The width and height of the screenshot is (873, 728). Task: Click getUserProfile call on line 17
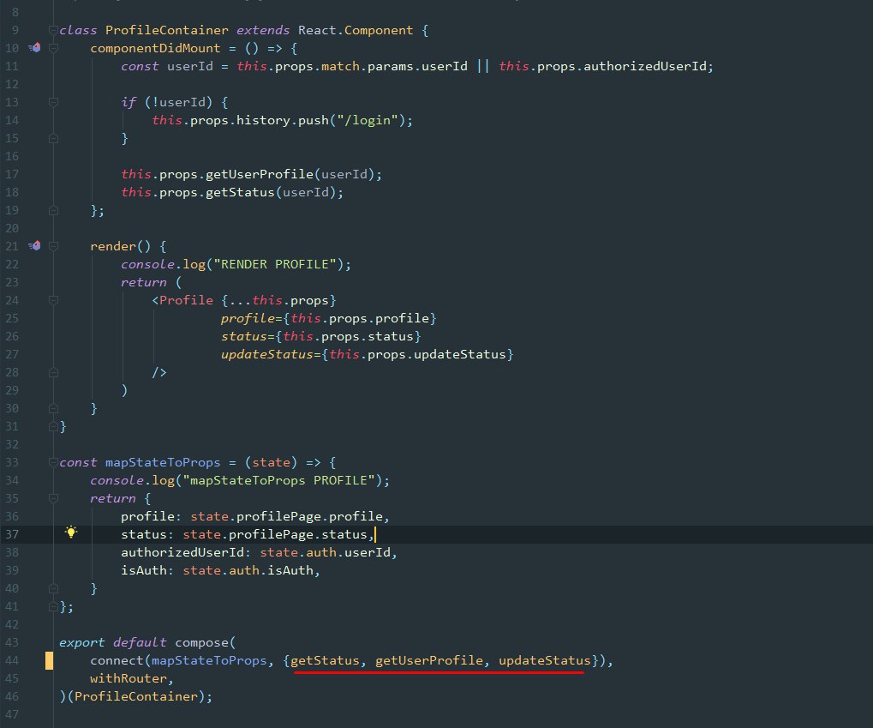(x=260, y=174)
